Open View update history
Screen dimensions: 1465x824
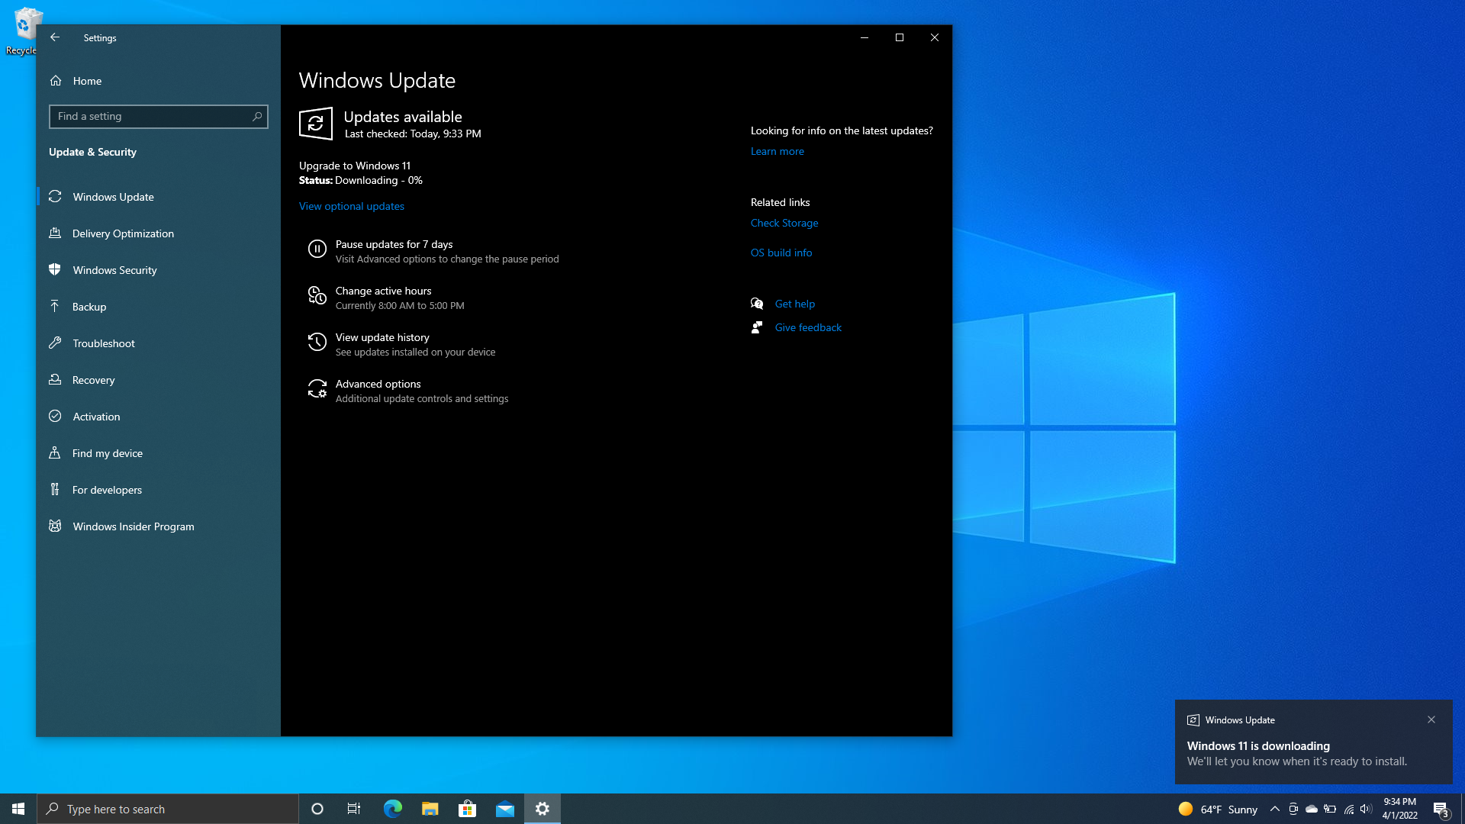(401, 344)
